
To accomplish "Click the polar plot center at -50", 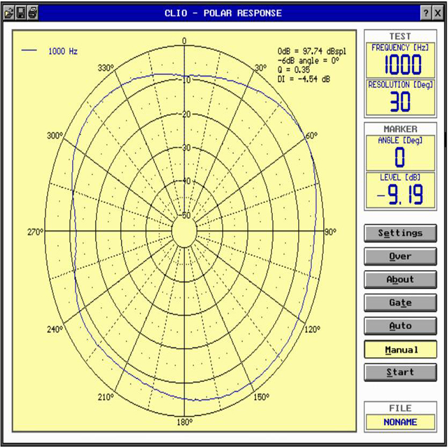I will pos(185,230).
